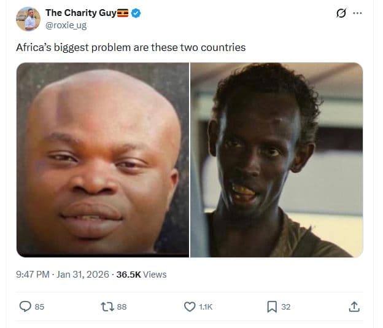Open the left photo of bald man
Viewport: 383px width, 328px height.
[103, 160]
